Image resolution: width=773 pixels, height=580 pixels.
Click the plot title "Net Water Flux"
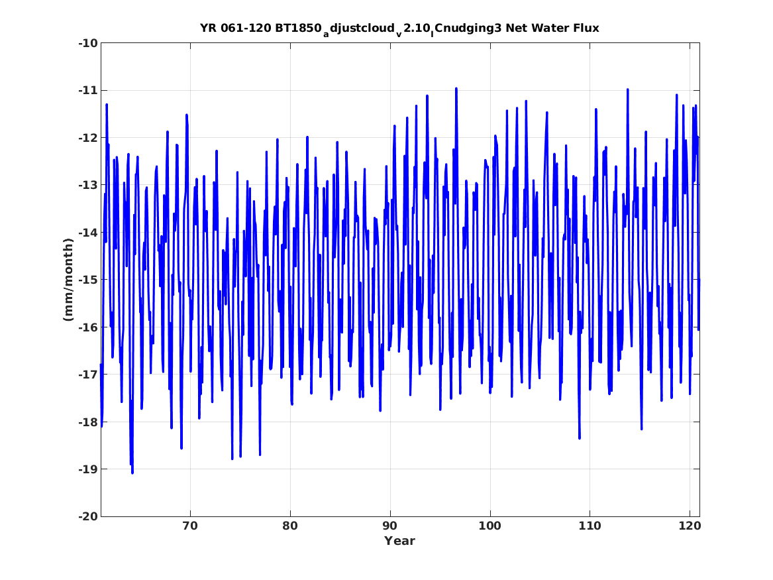coord(552,28)
